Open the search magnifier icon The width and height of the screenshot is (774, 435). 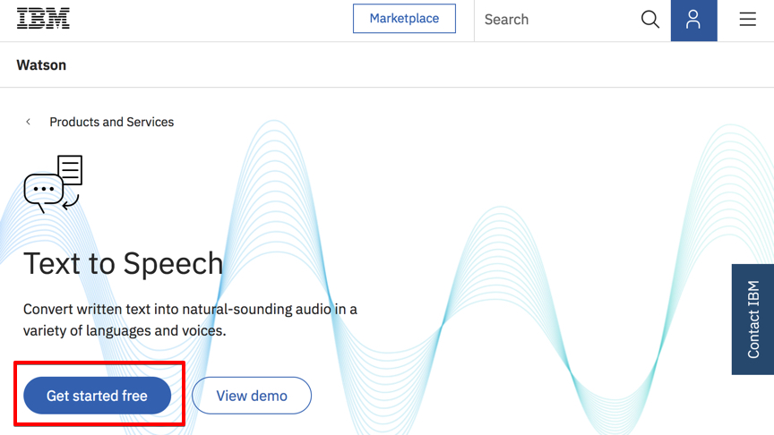pyautogui.click(x=650, y=20)
